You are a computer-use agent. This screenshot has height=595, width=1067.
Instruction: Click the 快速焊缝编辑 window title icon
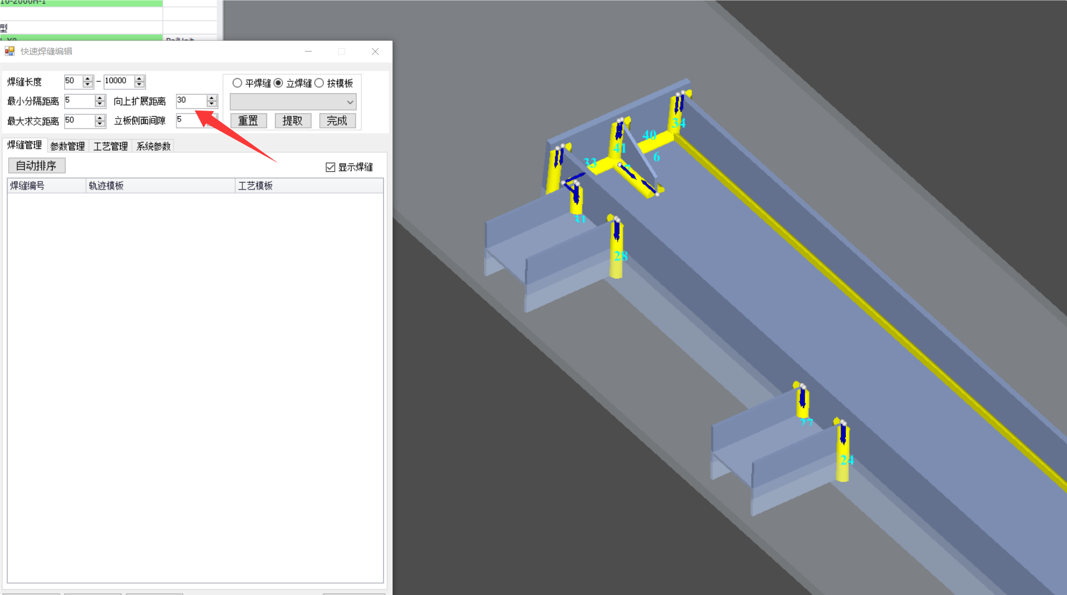10,52
